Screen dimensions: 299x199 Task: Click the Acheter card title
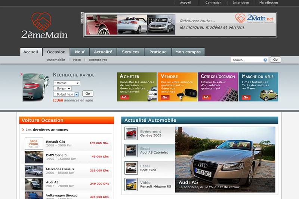pyautogui.click(x=129, y=77)
